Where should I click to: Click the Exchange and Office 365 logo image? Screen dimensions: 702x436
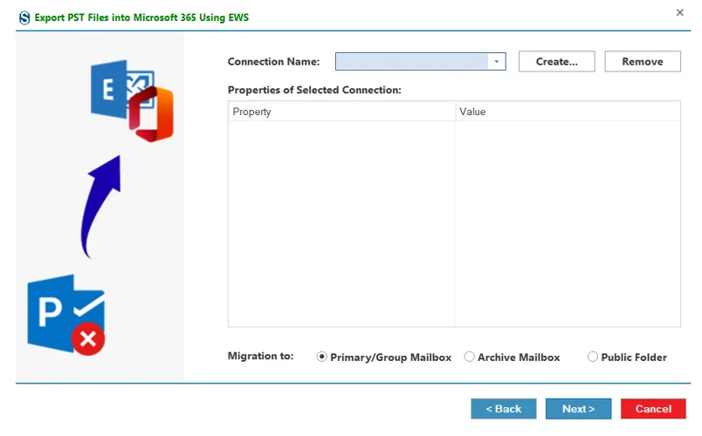pos(132,100)
